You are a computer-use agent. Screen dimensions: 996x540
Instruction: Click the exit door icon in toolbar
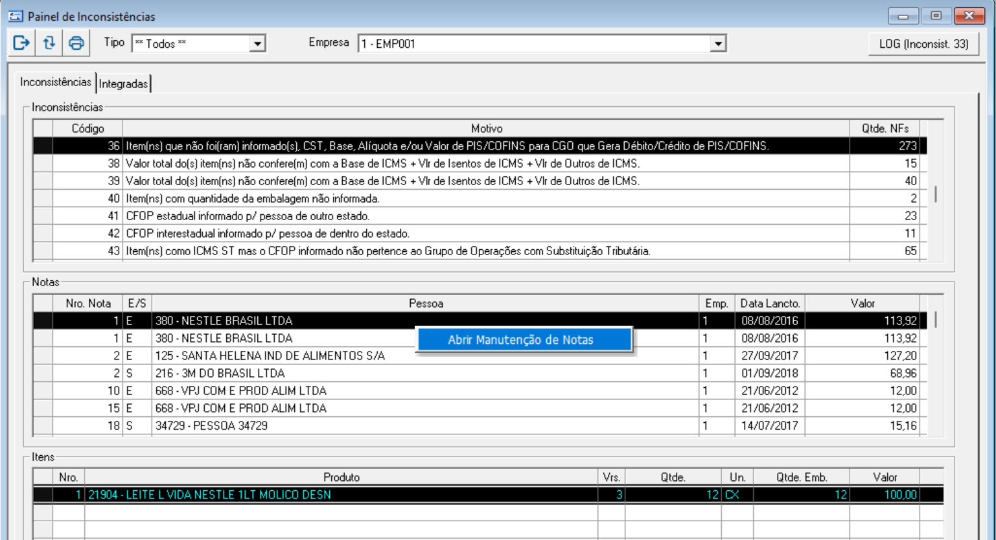point(21,43)
